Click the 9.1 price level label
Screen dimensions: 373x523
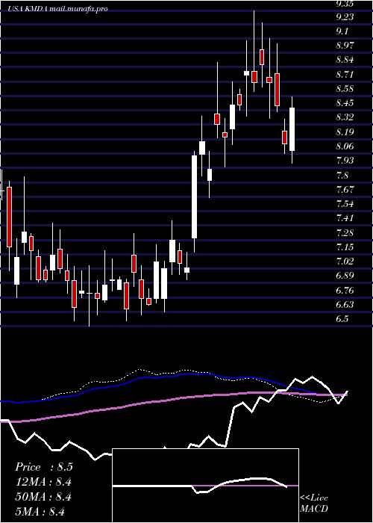pyautogui.click(x=342, y=31)
